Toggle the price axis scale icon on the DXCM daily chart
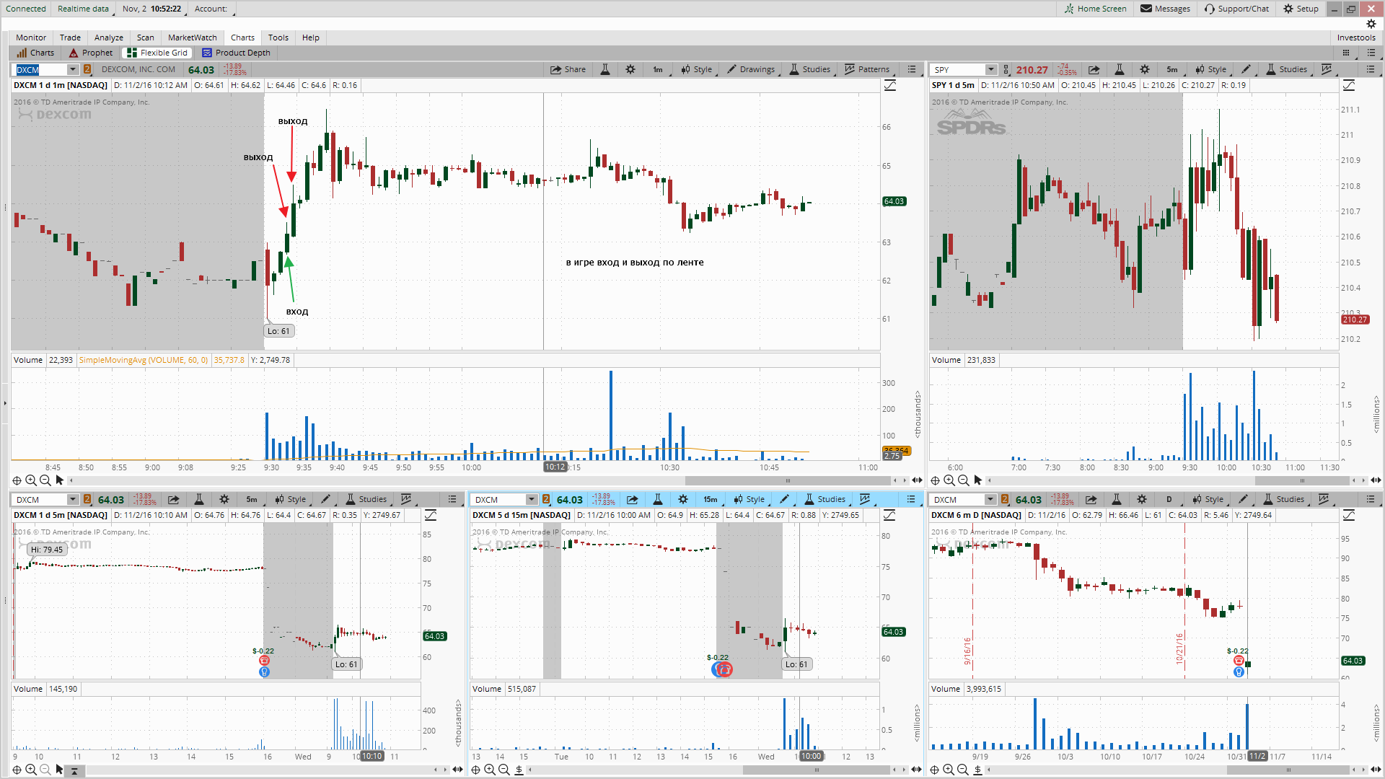This screenshot has width=1385, height=779. (1349, 515)
